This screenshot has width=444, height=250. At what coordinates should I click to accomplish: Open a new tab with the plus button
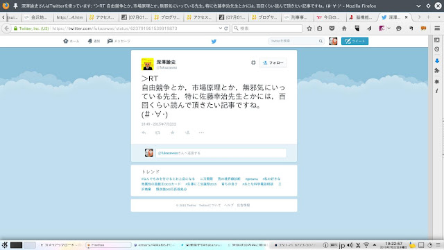(428, 17)
